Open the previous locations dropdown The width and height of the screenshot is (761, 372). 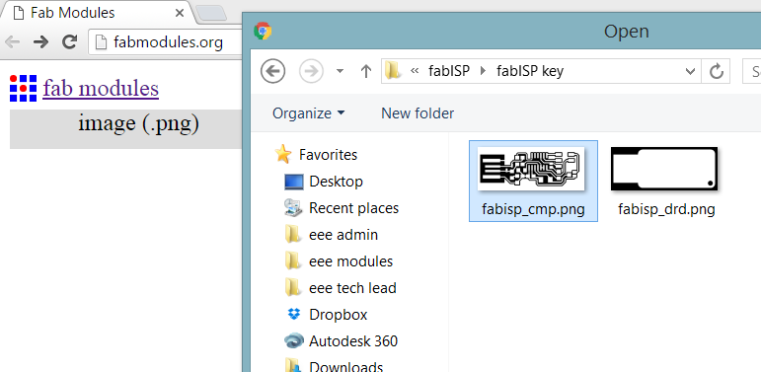[x=690, y=72]
